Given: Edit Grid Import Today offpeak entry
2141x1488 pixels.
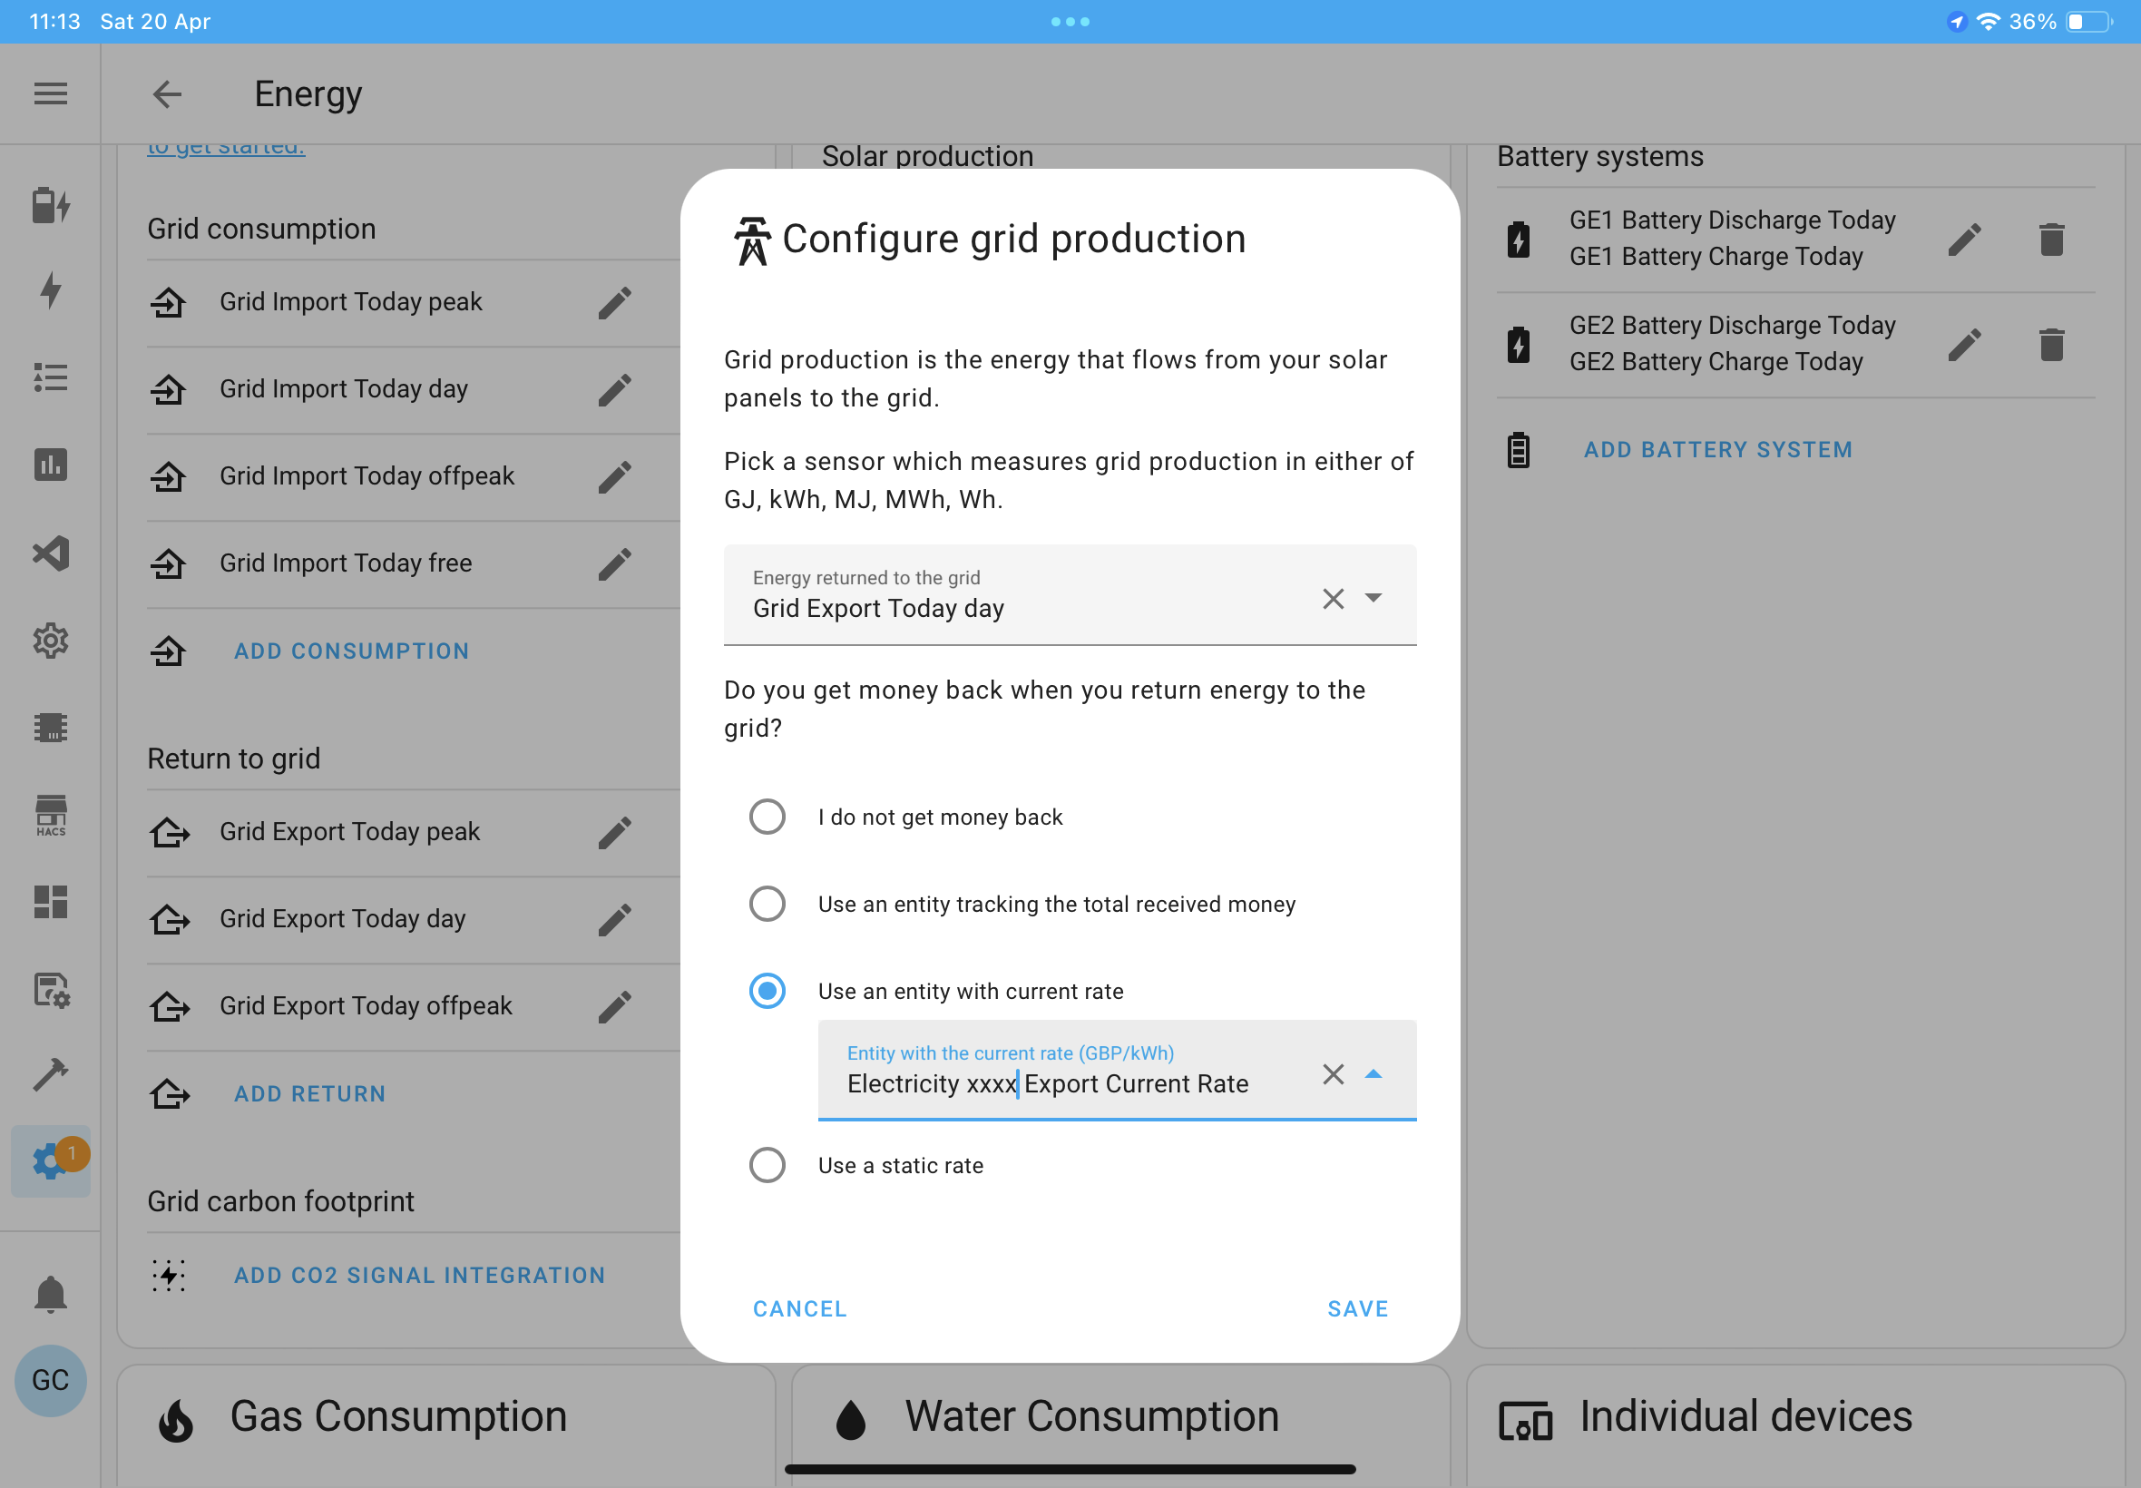Looking at the screenshot, I should tap(614, 476).
